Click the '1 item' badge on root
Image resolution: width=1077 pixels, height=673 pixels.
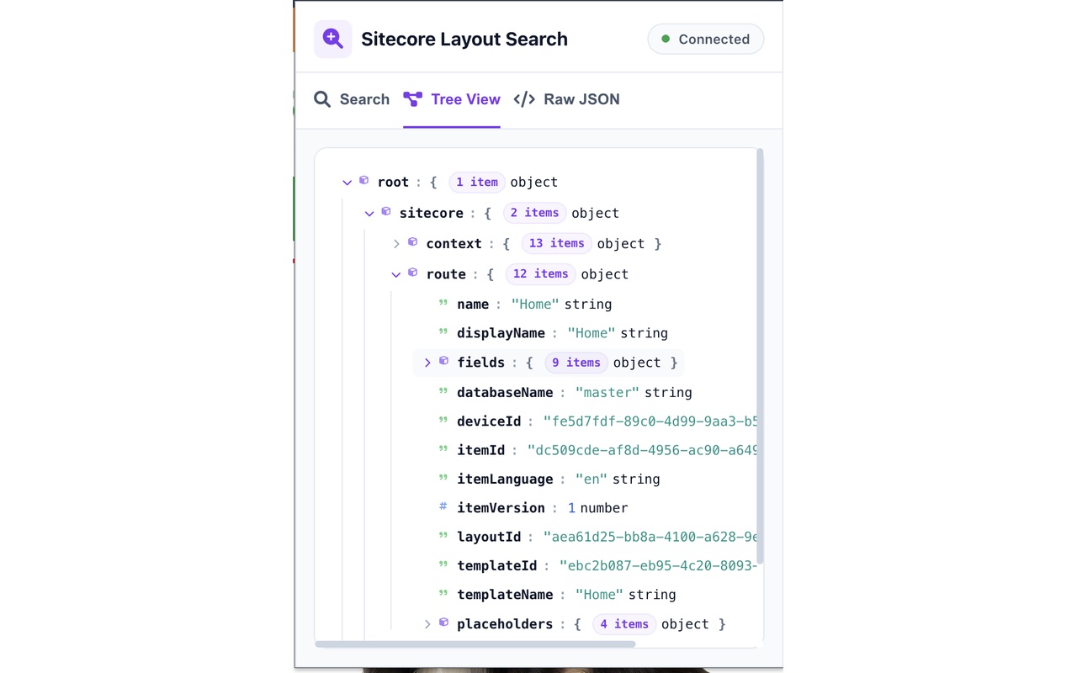pos(477,182)
